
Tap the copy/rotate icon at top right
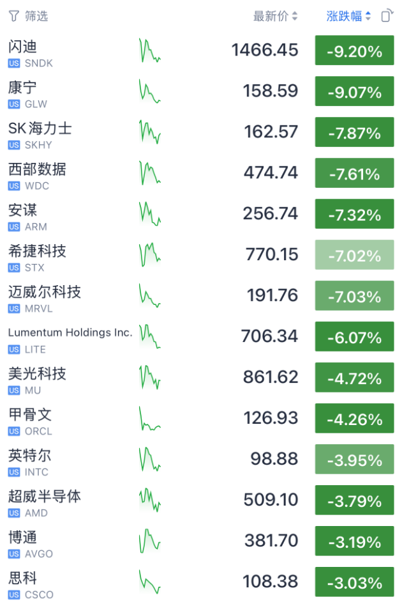[387, 16]
